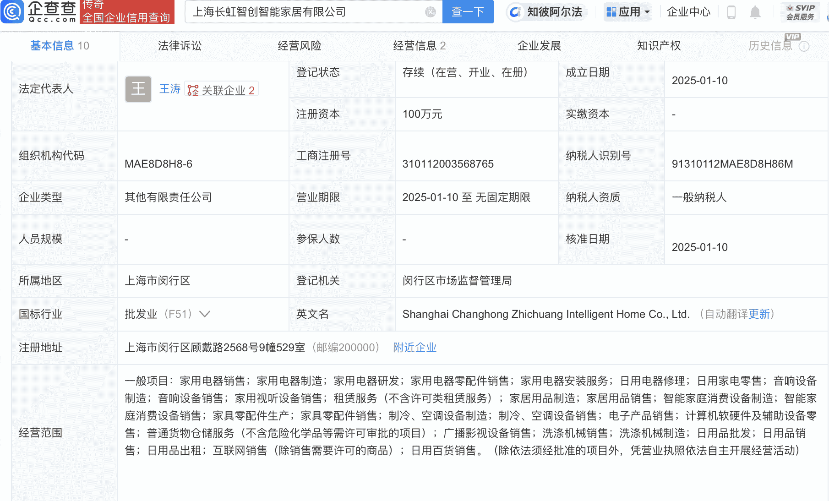Expand the 应用 dropdown menu
The image size is (829, 501).
tap(628, 12)
